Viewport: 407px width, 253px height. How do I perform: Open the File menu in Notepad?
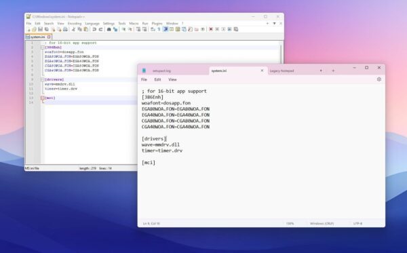coord(144,79)
